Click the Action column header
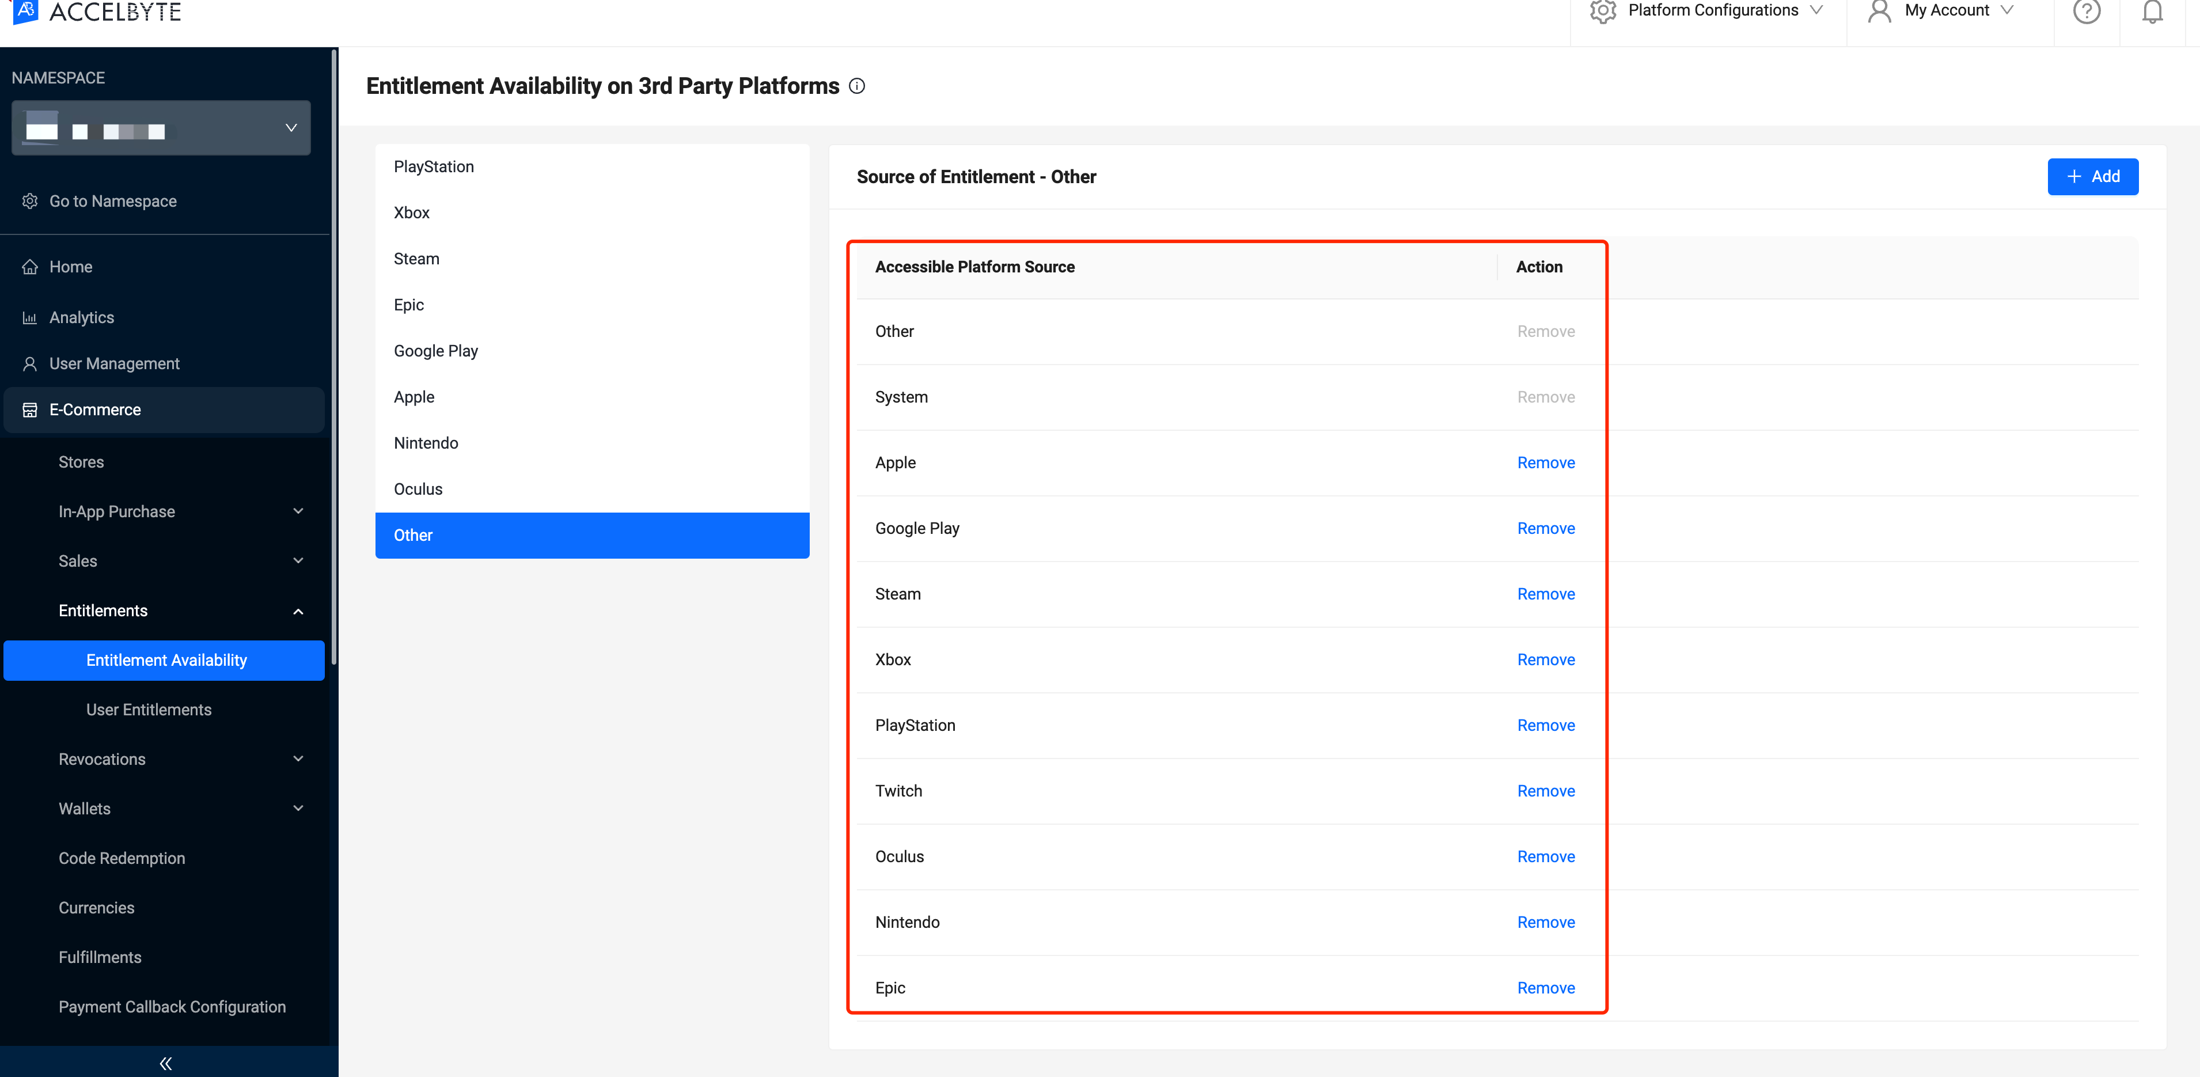 pos(1539,267)
